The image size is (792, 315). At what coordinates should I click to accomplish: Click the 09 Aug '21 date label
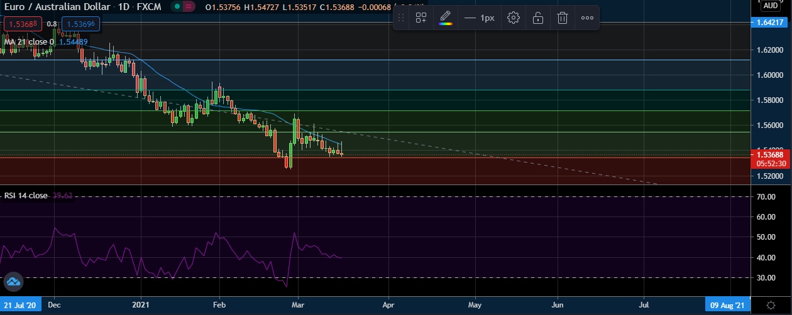pyautogui.click(x=728, y=305)
